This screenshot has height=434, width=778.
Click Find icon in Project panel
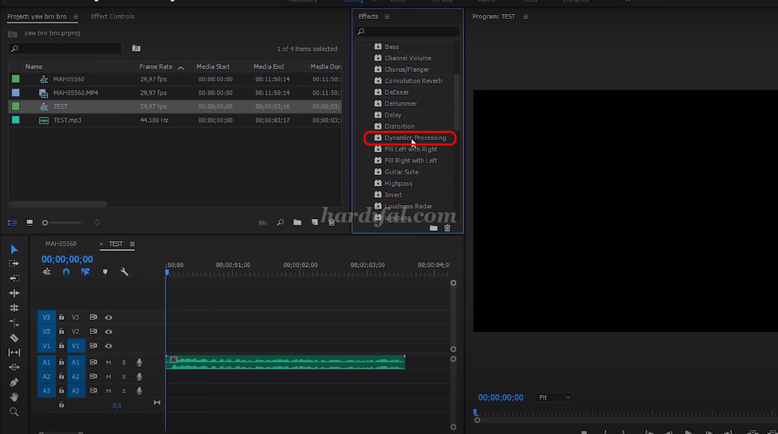(280, 222)
